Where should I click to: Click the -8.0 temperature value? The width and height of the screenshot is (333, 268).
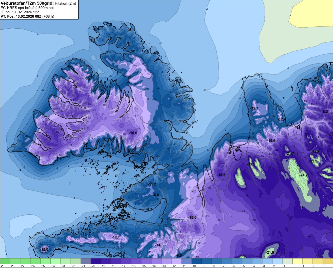156,195
